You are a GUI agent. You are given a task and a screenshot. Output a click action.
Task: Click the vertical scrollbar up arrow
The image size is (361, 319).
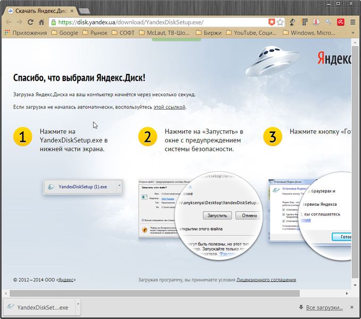coord(355,43)
